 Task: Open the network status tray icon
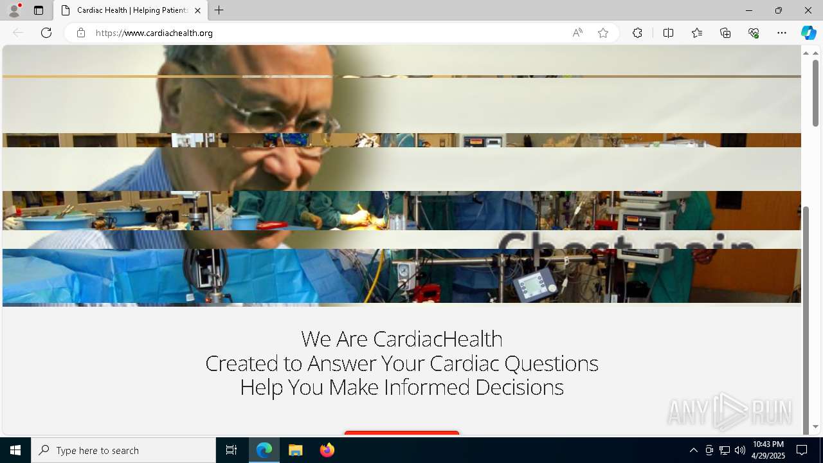(725, 450)
